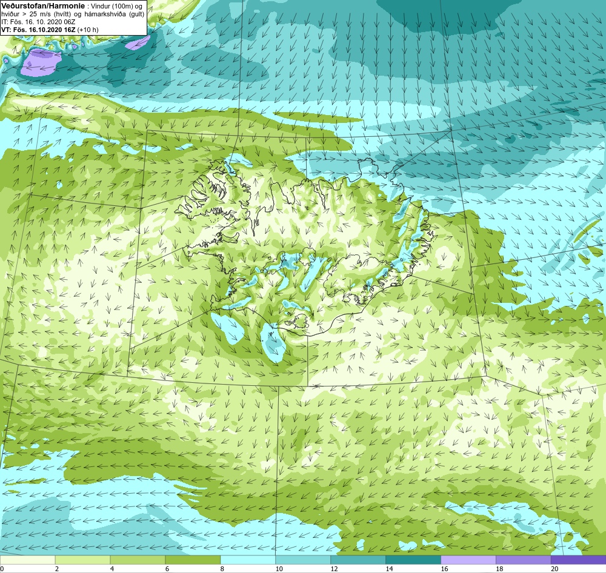Click the legend scale label "10"

pos(279,568)
